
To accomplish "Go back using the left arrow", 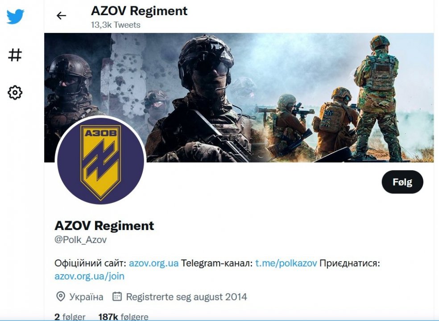I will 61,16.
